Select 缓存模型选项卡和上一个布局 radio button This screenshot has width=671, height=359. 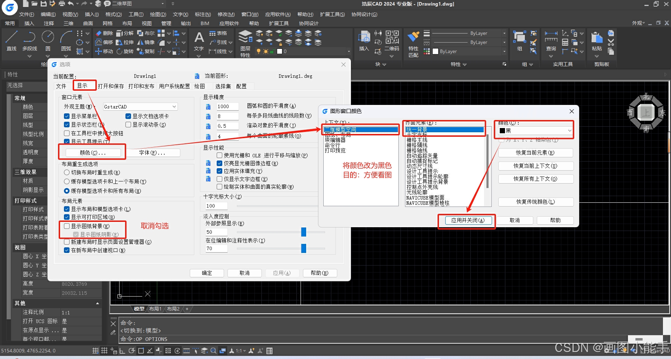click(x=67, y=181)
